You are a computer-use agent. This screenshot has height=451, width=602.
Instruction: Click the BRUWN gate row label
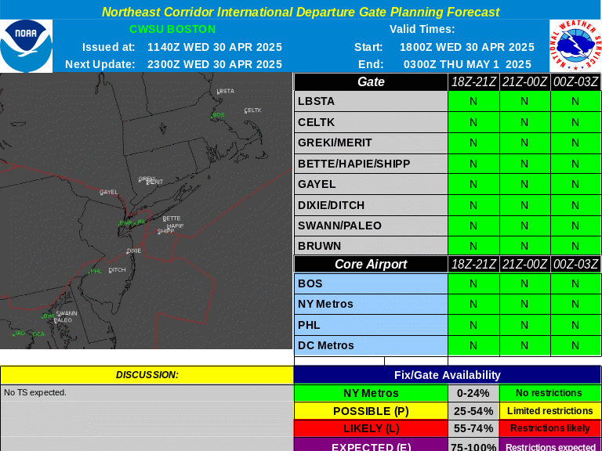point(371,246)
